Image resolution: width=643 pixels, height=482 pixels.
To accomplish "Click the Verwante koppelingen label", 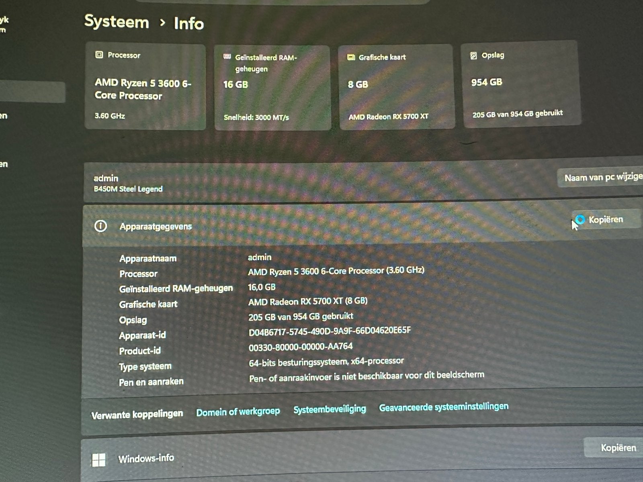I will (137, 414).
